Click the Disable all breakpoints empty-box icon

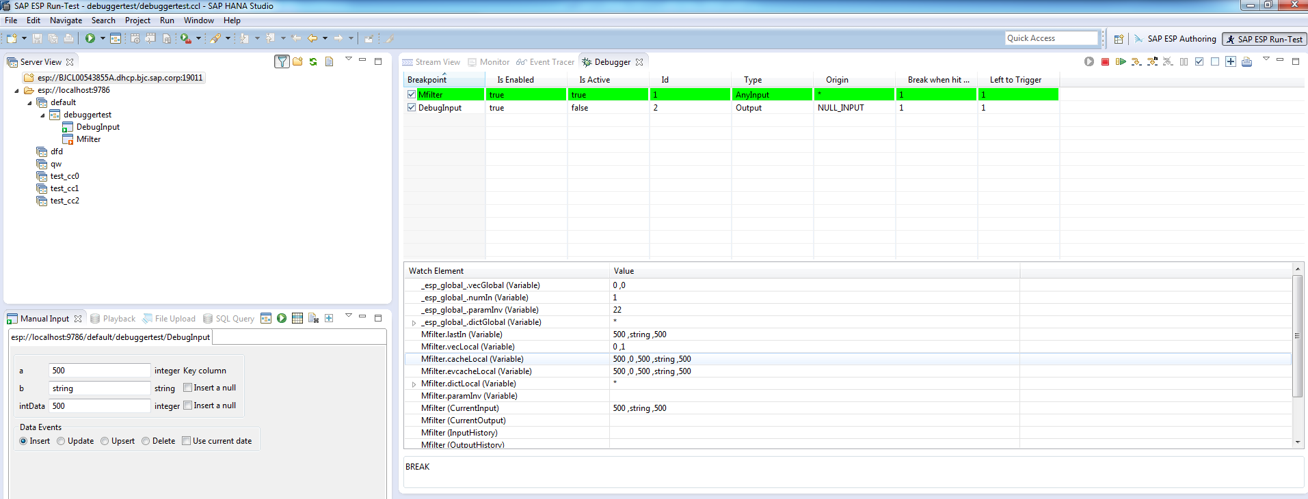tap(1215, 61)
